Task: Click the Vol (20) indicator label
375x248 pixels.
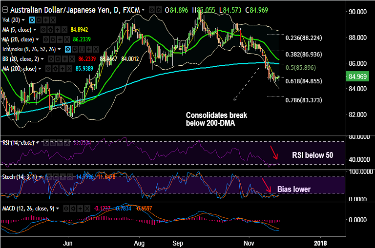Action: (x=11, y=20)
